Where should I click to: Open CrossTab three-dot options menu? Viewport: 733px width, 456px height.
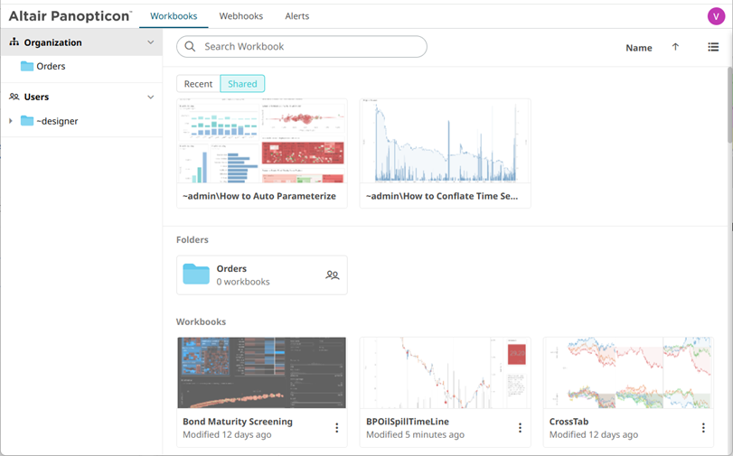click(x=703, y=427)
